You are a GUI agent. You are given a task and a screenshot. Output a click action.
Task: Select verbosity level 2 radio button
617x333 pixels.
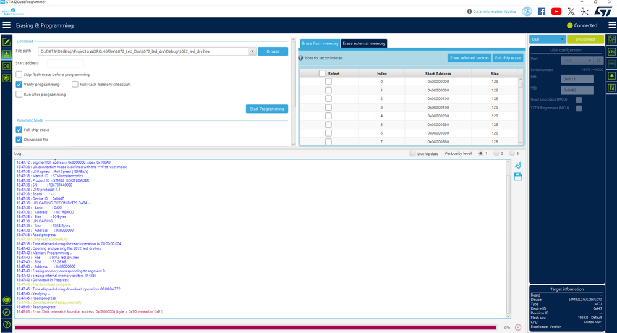pos(496,153)
